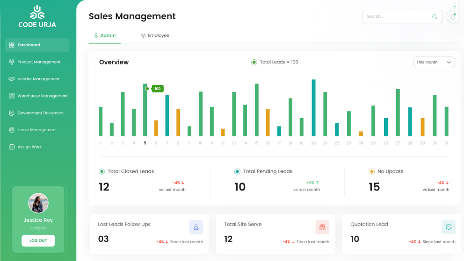Open Product Management from the sidebar
The height and width of the screenshot is (261, 464).
click(38, 62)
